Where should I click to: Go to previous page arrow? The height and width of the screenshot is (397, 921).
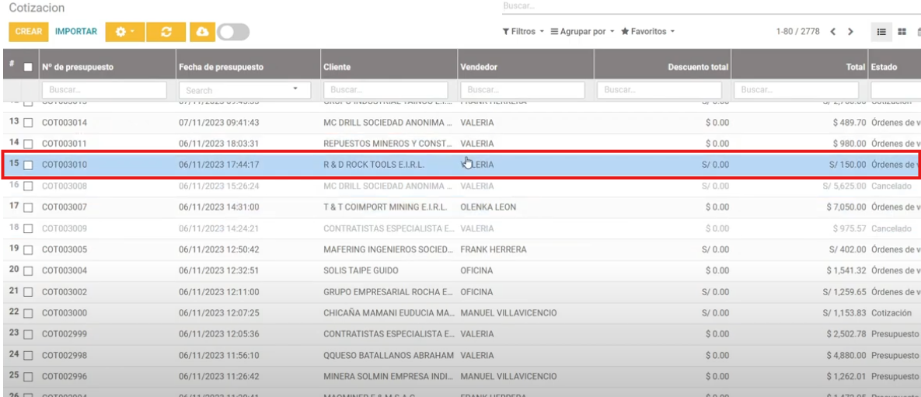[833, 32]
